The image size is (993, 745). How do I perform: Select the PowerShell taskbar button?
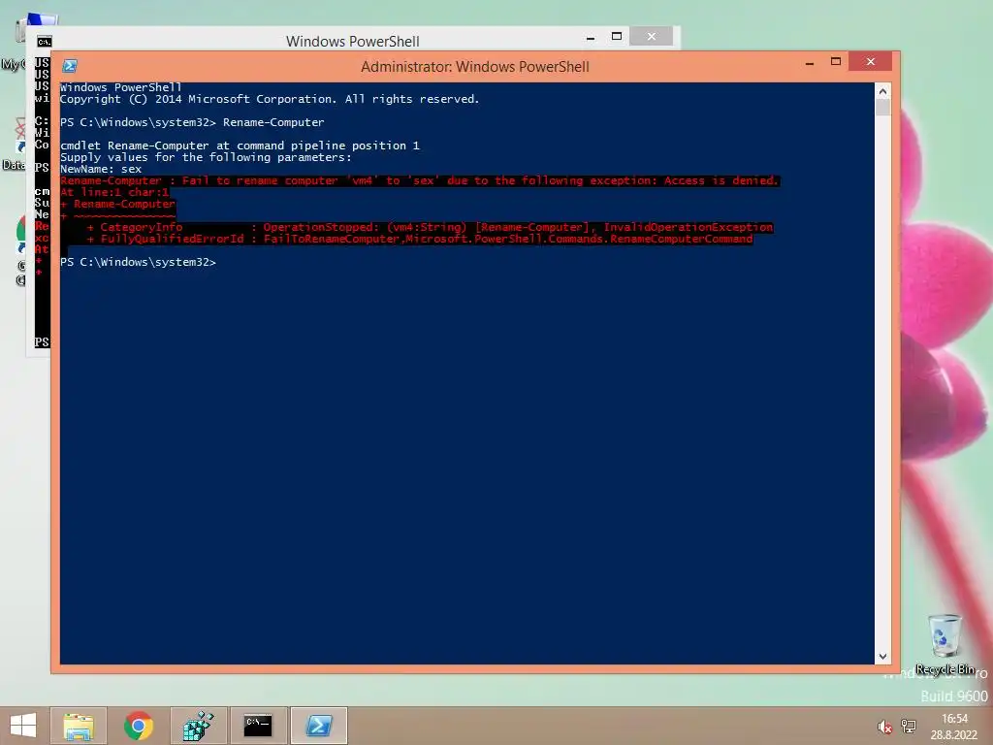pyautogui.click(x=318, y=726)
